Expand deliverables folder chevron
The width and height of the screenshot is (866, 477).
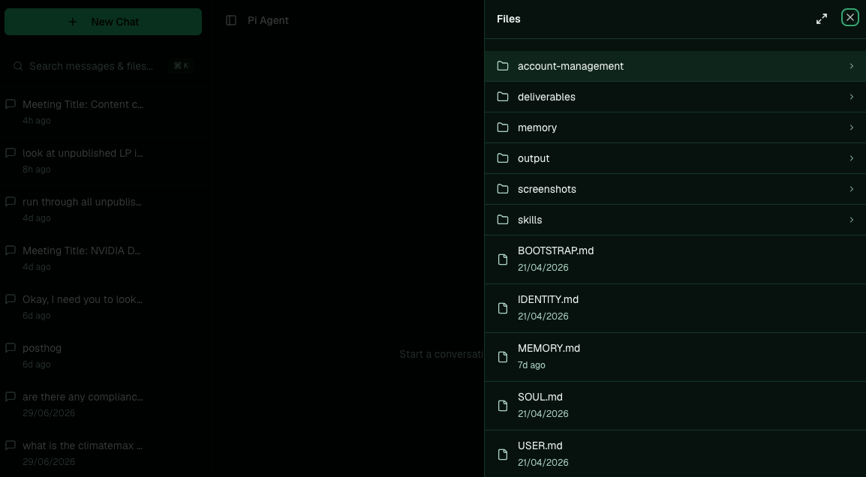pyautogui.click(x=852, y=97)
